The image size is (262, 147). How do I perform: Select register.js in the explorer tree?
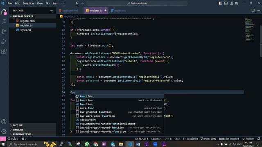click(33, 25)
